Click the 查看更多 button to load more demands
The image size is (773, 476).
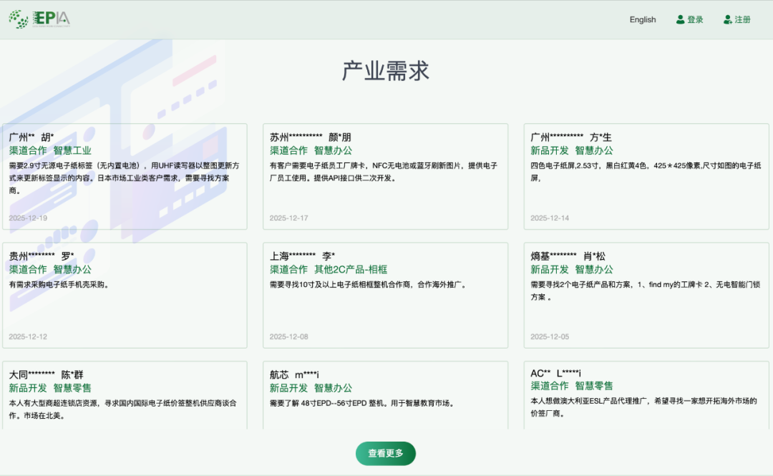click(386, 453)
